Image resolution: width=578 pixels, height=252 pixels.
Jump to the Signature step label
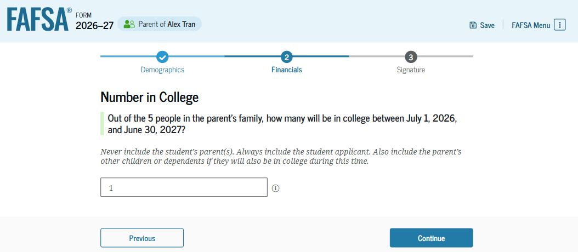coord(411,70)
